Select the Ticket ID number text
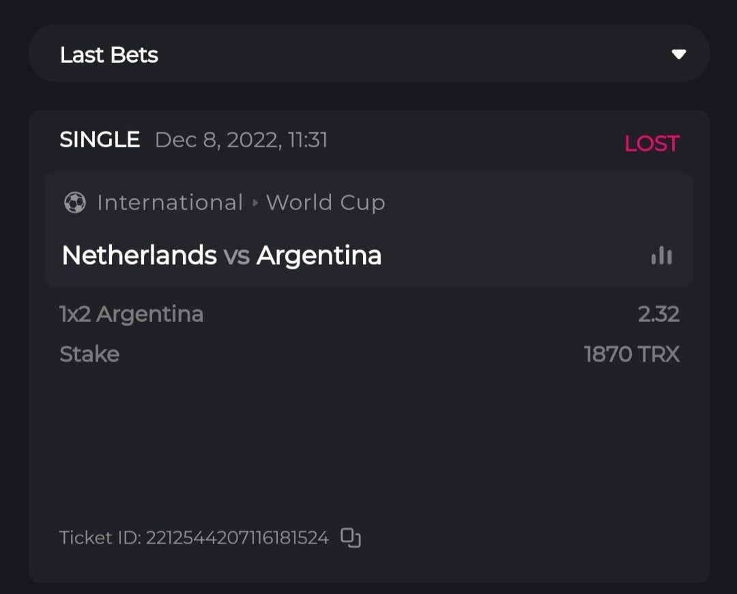The width and height of the screenshot is (737, 594). [x=237, y=538]
